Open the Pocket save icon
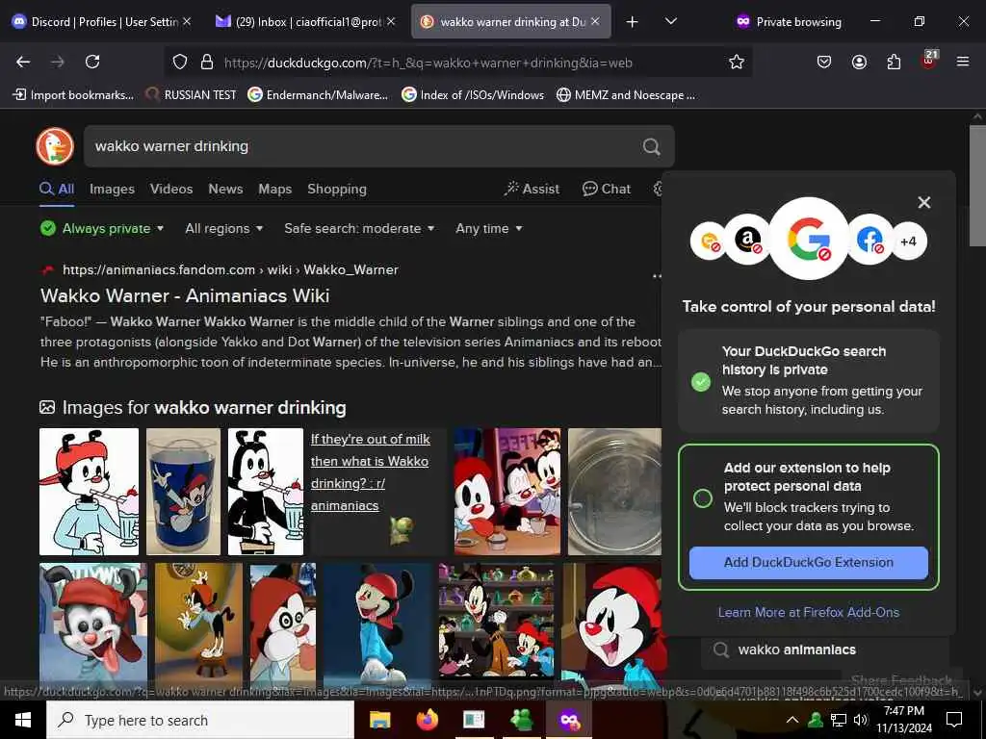Viewport: 986px width, 739px height. pyautogui.click(x=824, y=62)
